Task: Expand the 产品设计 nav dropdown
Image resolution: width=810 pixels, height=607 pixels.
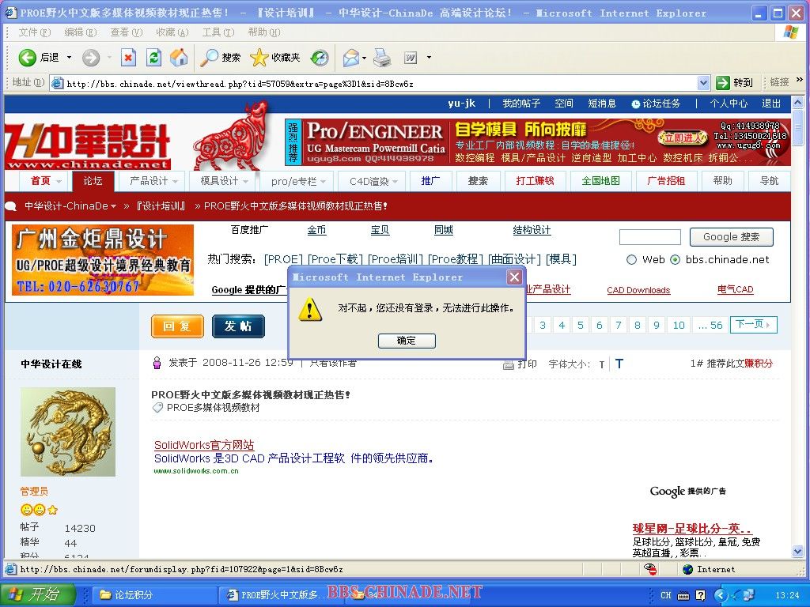Action: click(175, 181)
